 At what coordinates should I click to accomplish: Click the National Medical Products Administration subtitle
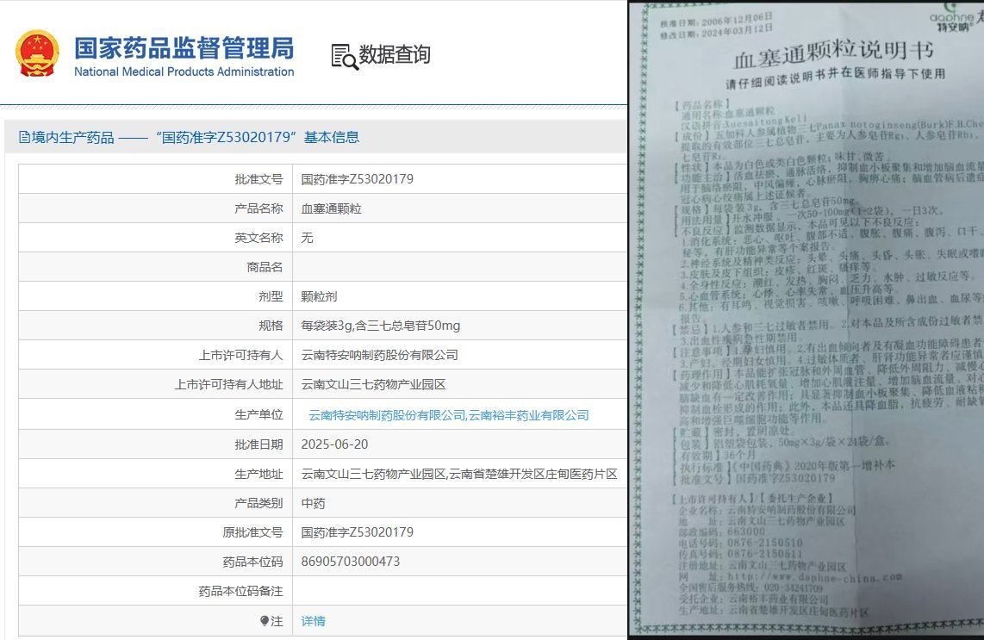(x=184, y=71)
